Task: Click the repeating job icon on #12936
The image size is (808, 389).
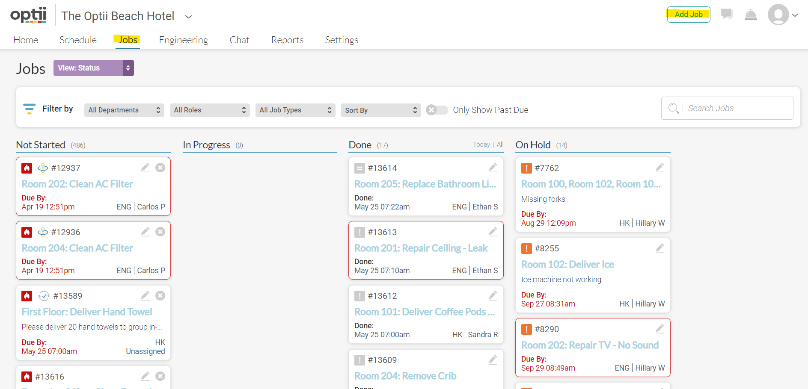Action: [43, 232]
